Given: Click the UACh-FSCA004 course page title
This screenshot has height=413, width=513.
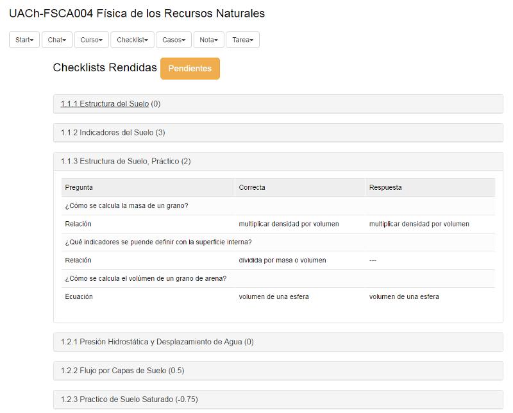Looking at the screenshot, I should click(x=137, y=13).
